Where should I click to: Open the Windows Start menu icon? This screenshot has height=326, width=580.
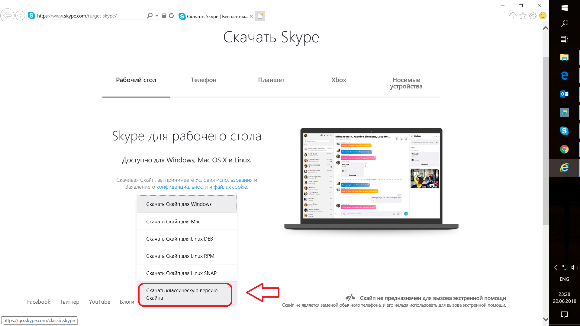(565, 8)
